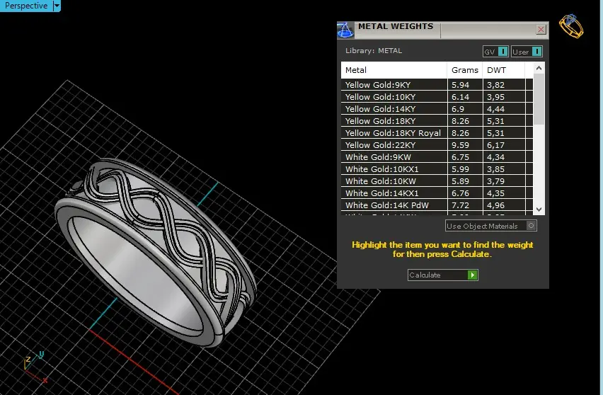This screenshot has width=603, height=395.
Task: Toggle Use Object Materials option
Action: click(490, 226)
